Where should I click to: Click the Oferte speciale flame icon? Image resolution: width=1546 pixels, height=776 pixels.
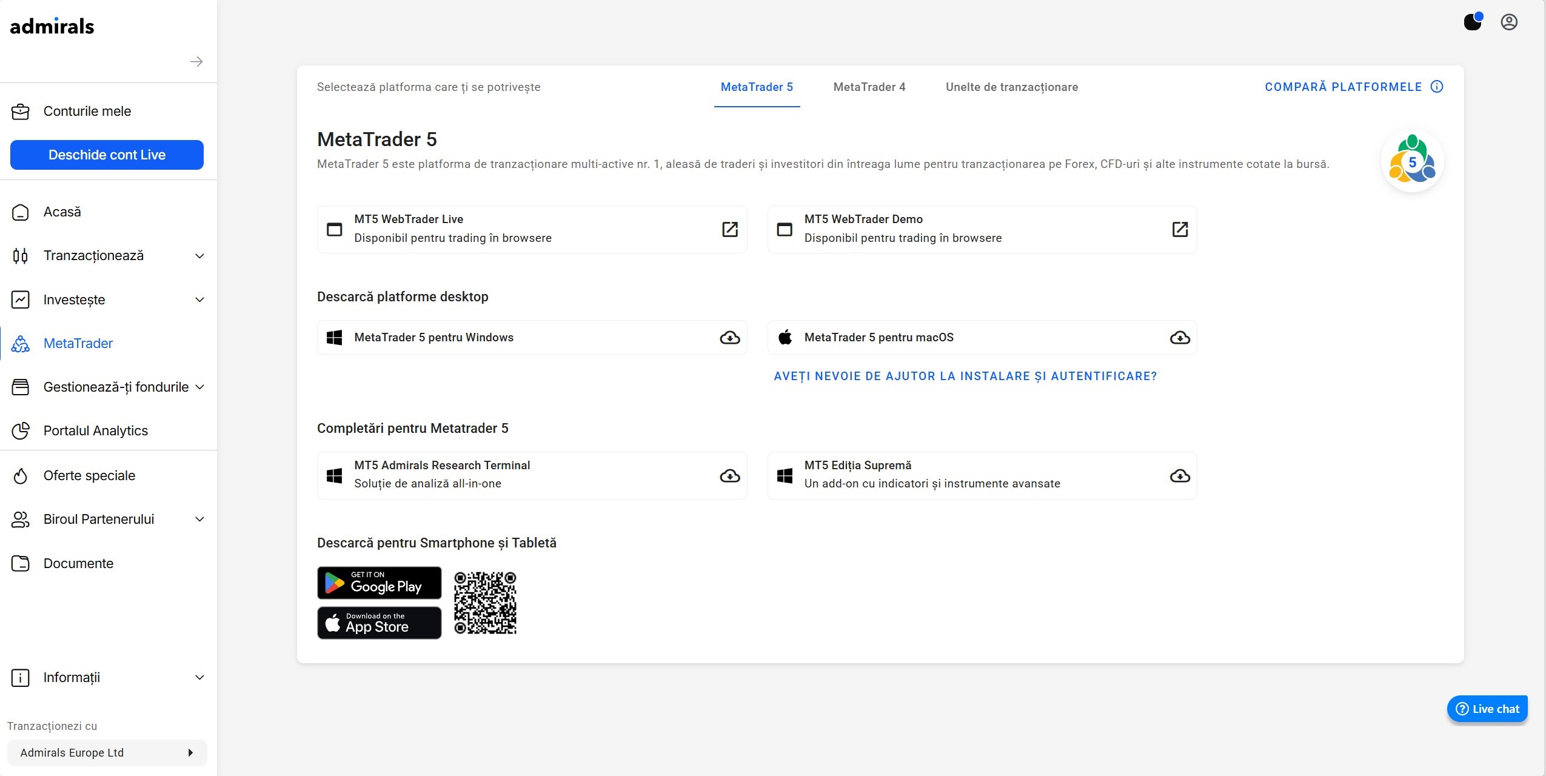point(21,476)
